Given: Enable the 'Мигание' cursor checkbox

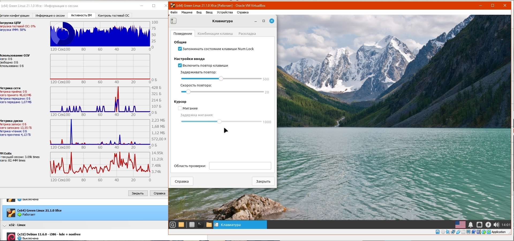Looking at the screenshot, I should (x=180, y=108).
